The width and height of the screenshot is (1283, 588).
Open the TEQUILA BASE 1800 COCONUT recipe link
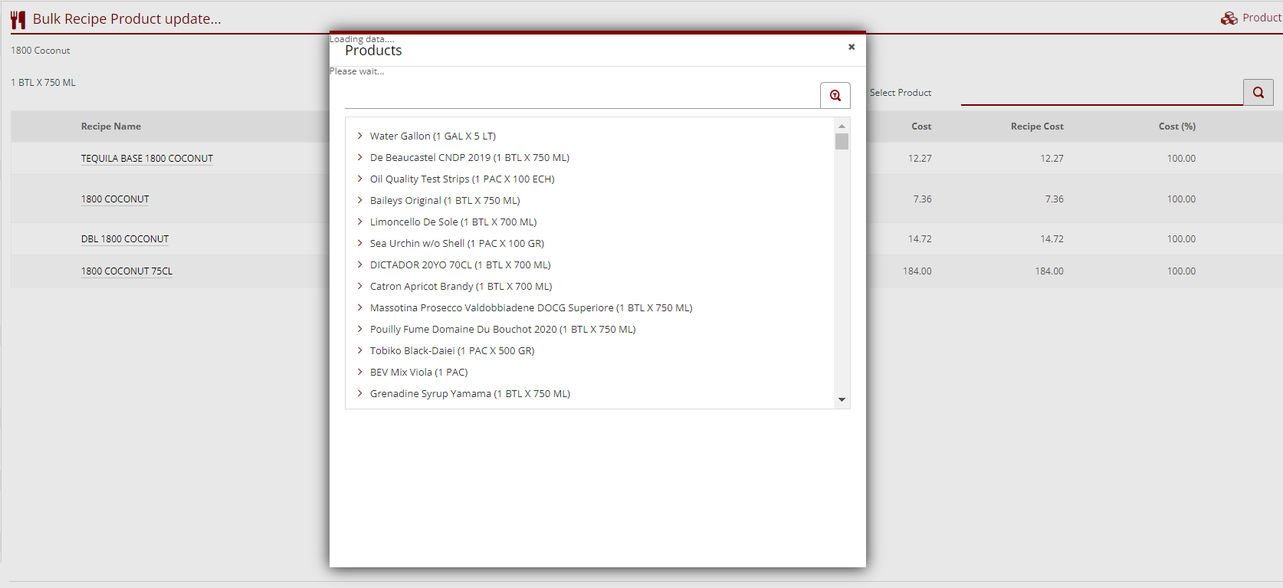click(x=147, y=159)
